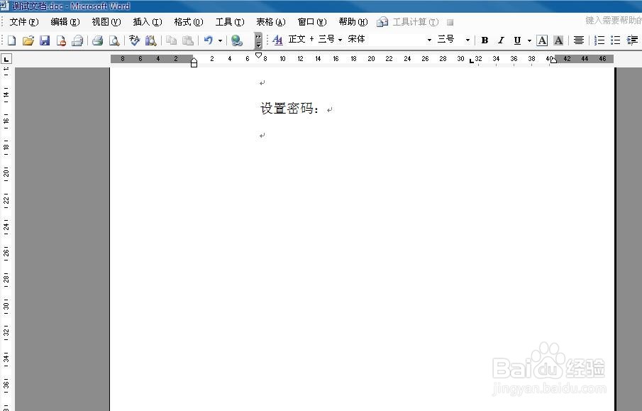Click the first-line indent marker on the ruler
642x411 pixels.
pos(258,55)
